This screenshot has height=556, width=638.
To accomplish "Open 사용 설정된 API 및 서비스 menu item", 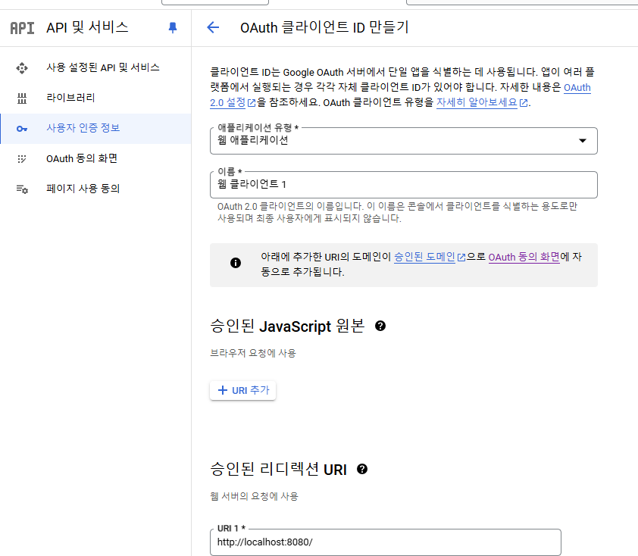I will coord(95,67).
